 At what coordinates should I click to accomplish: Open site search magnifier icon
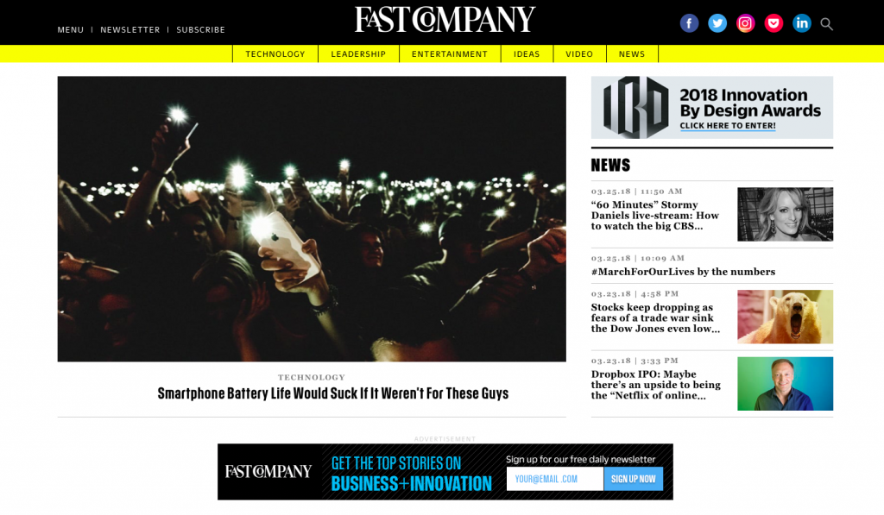pos(826,23)
